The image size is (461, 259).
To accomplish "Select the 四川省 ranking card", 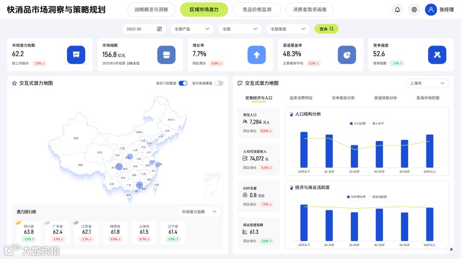I will click(x=29, y=233).
